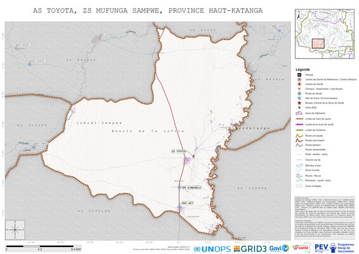Click the Bassin de la Lufira label

click(x=148, y=131)
